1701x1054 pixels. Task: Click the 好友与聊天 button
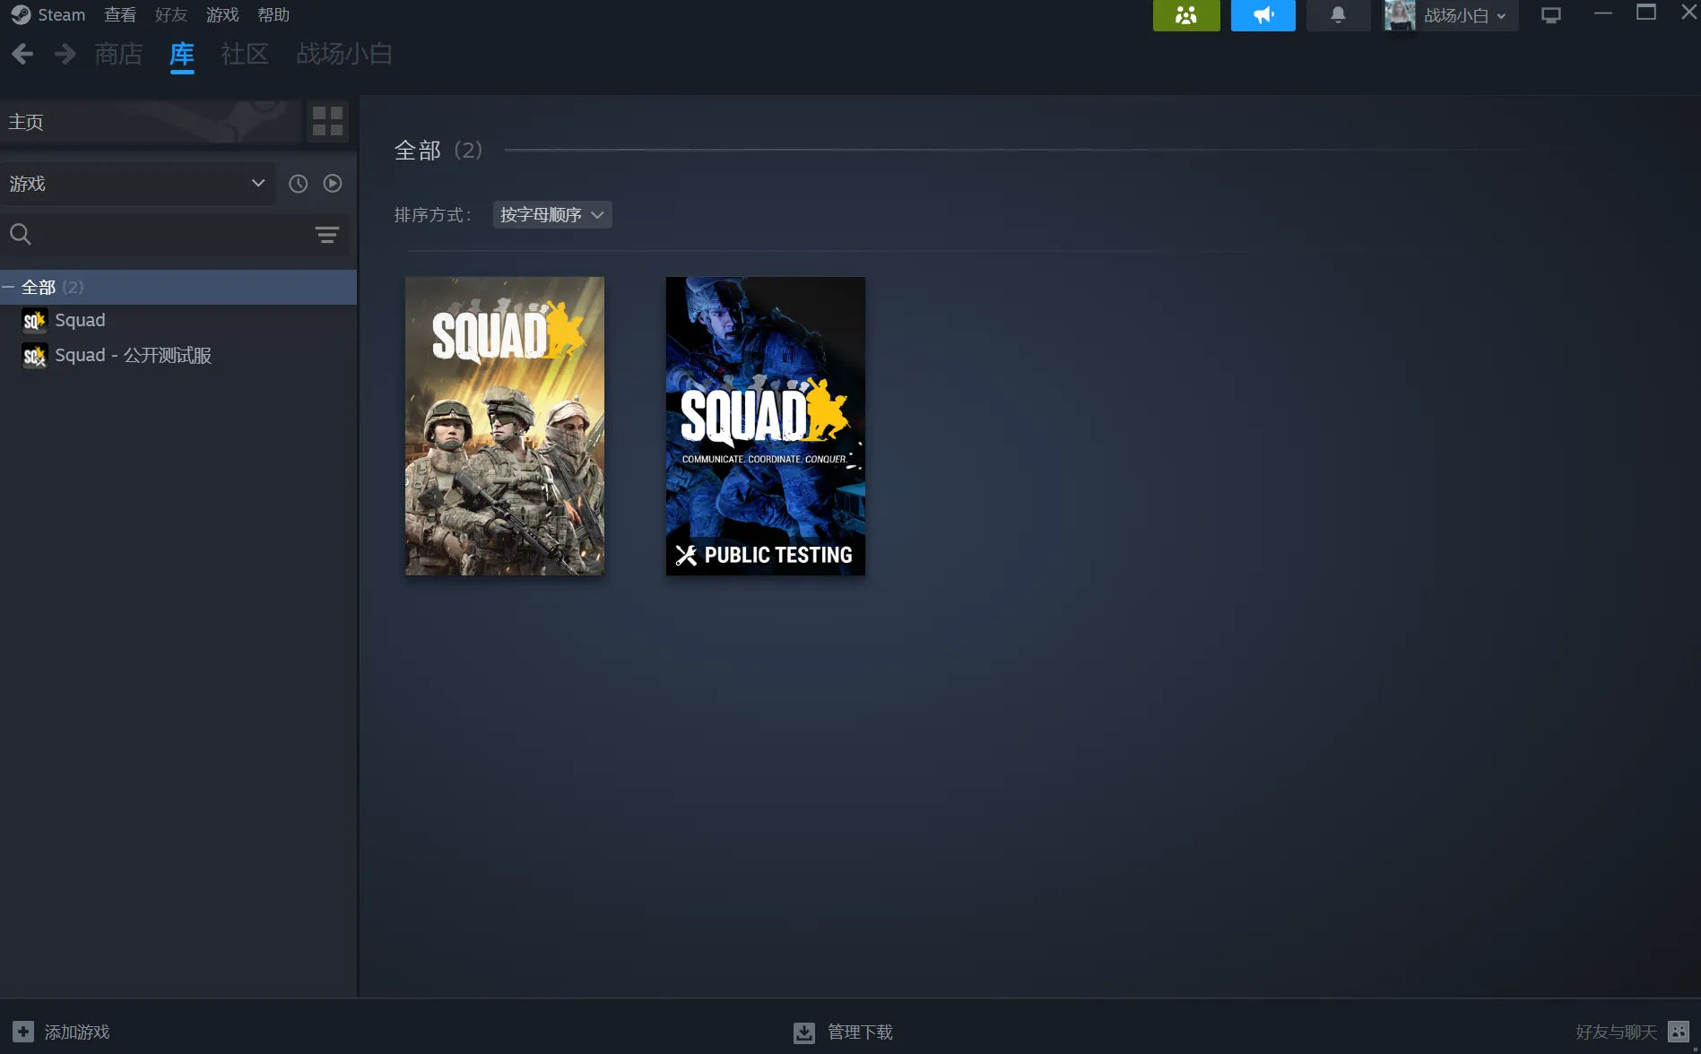1616,1032
